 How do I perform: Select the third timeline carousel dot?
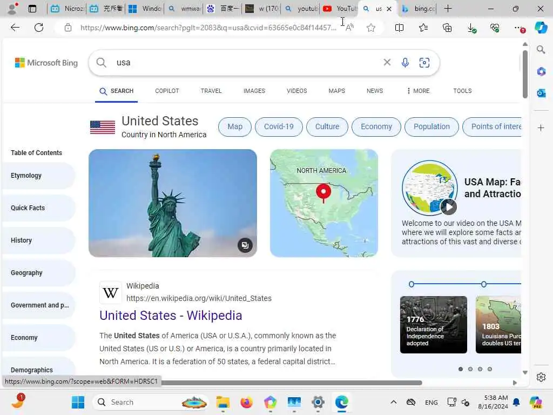click(x=480, y=369)
